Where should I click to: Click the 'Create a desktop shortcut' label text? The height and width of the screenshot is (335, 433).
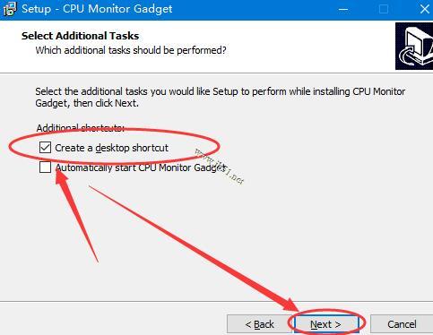pos(111,148)
